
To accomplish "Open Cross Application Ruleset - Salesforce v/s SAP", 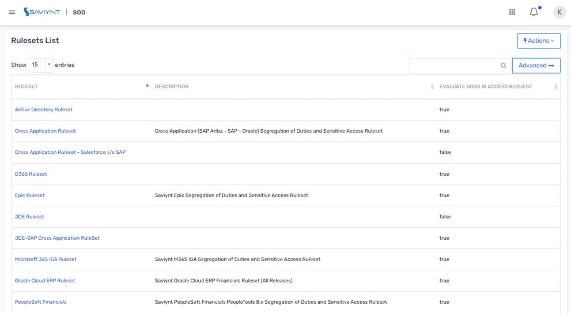I will [x=70, y=152].
